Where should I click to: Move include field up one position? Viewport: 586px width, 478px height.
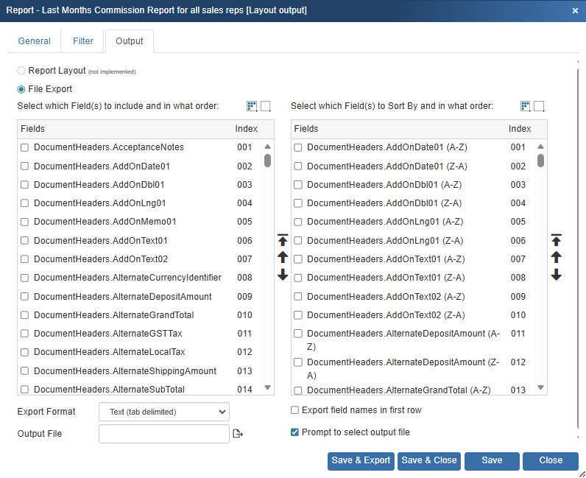283,257
